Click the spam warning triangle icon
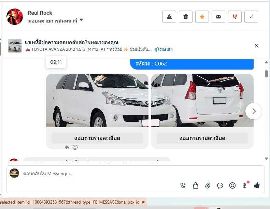The image size is (270, 209). tap(169, 17)
